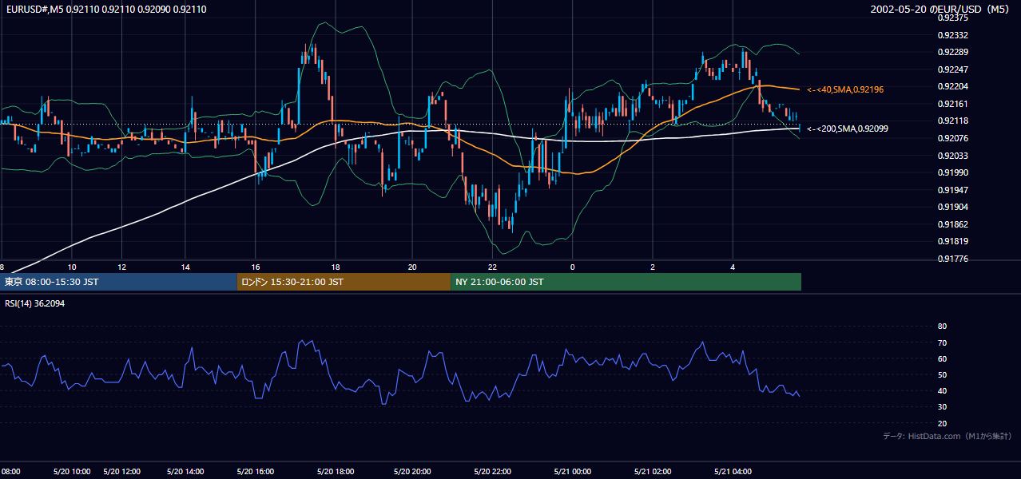Viewport: 1021px width, 479px height.
Task: Click the 5/20 12:00 bottom date label
Action: coord(122,471)
